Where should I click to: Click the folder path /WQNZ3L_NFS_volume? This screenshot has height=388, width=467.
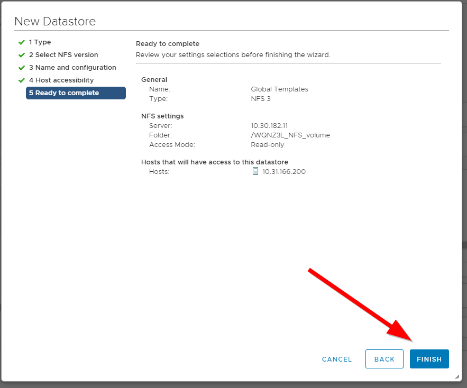[290, 135]
